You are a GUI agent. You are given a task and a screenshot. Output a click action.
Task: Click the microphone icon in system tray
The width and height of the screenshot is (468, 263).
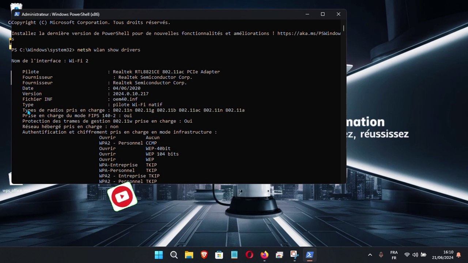(x=381, y=255)
